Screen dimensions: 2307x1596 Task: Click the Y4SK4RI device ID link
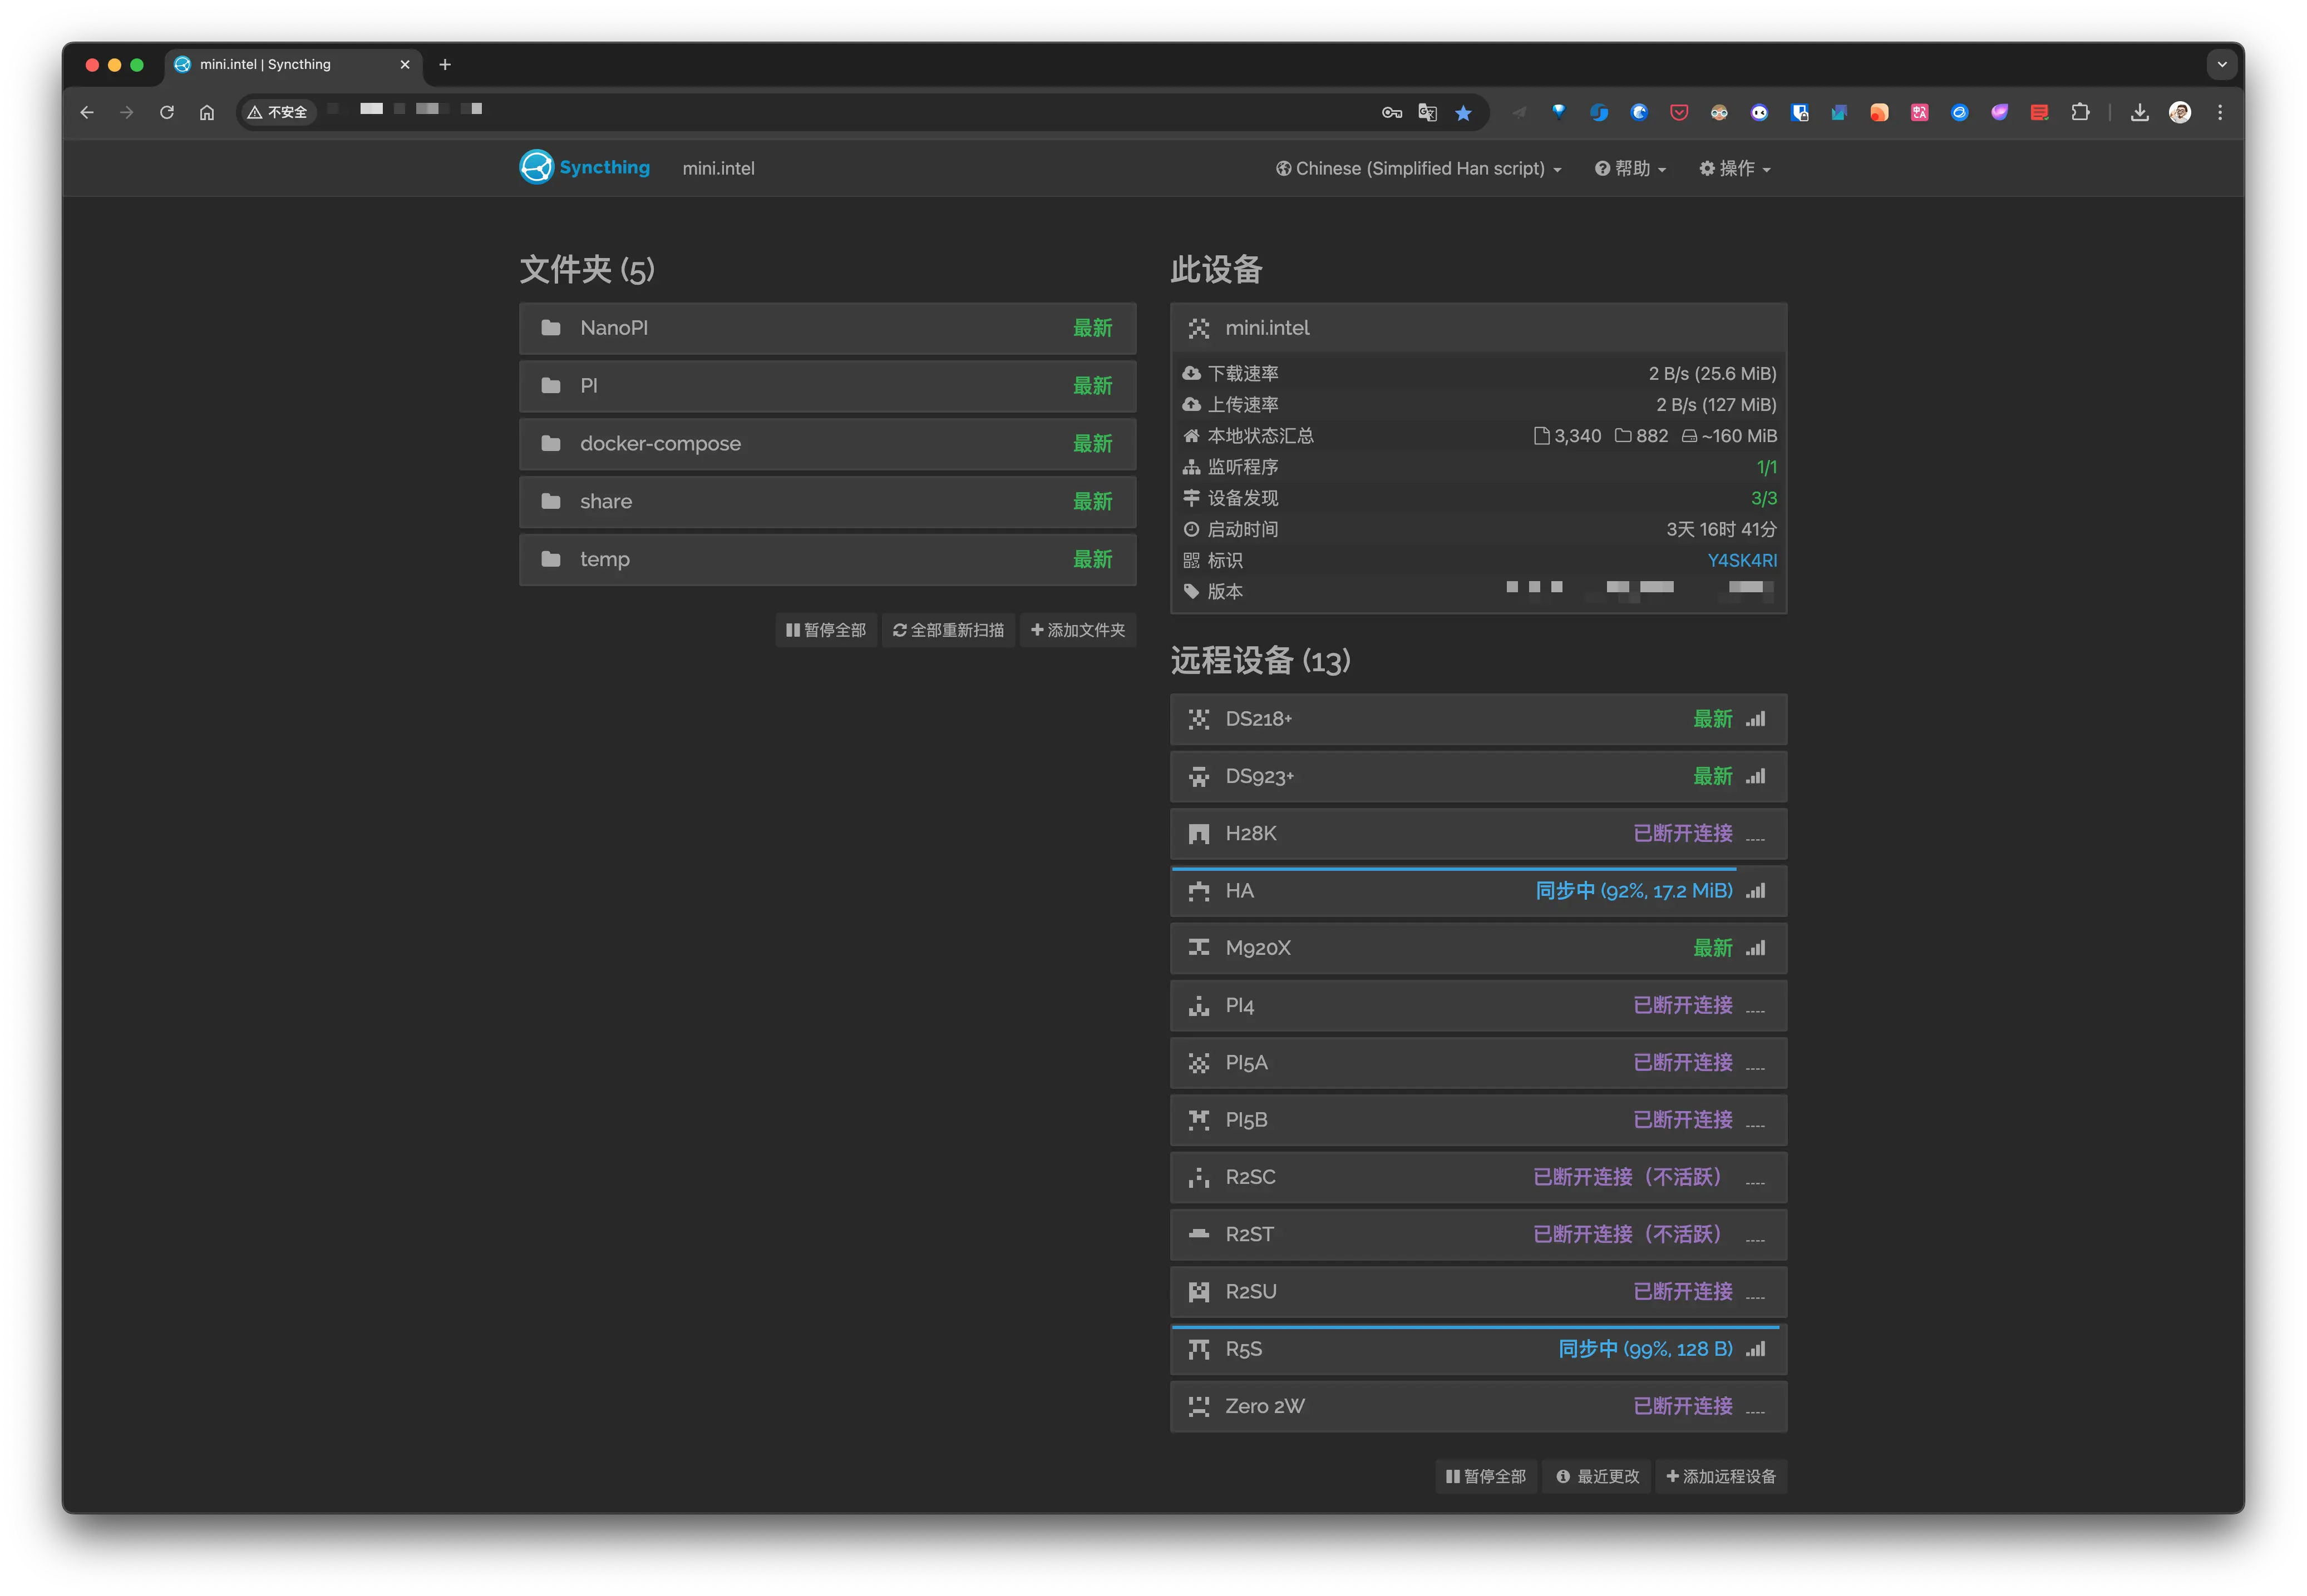click(1741, 560)
